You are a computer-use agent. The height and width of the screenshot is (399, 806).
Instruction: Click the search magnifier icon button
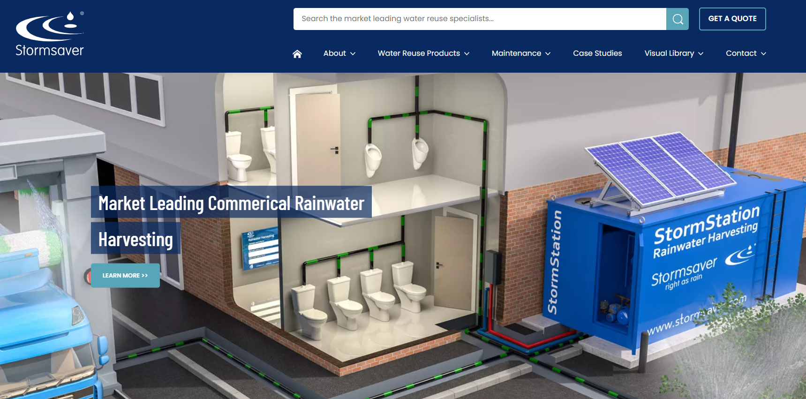click(x=678, y=19)
